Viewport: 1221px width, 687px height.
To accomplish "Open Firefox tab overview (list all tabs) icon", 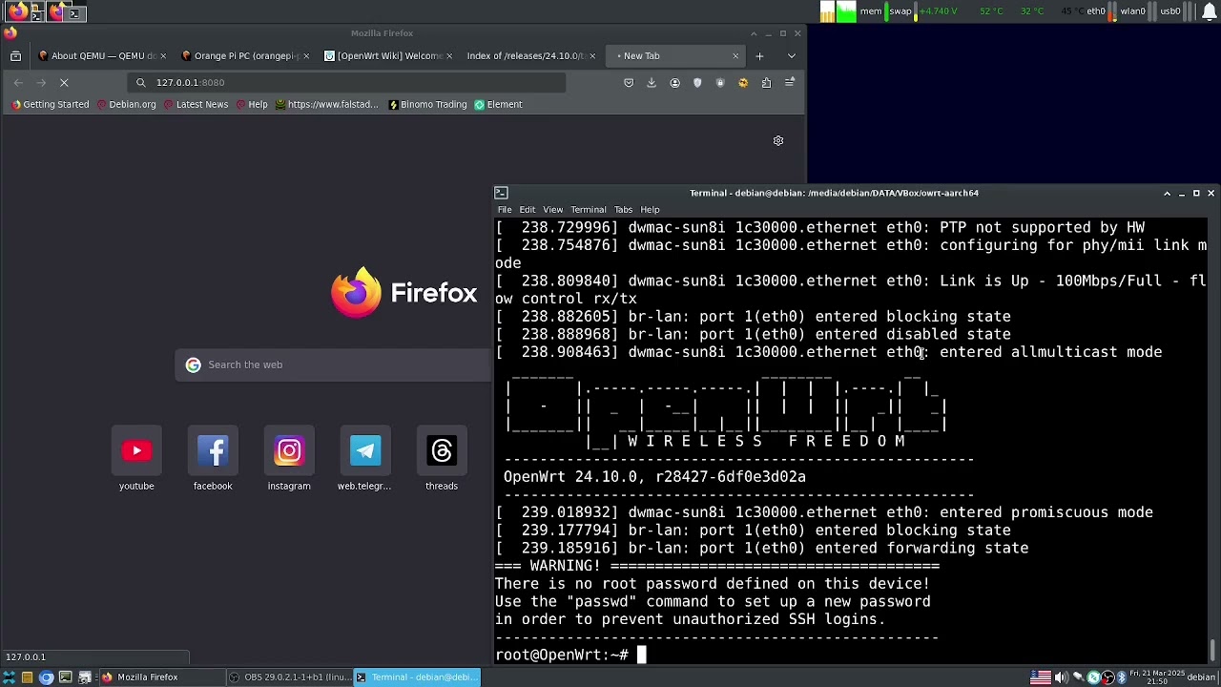I will click(15, 56).
